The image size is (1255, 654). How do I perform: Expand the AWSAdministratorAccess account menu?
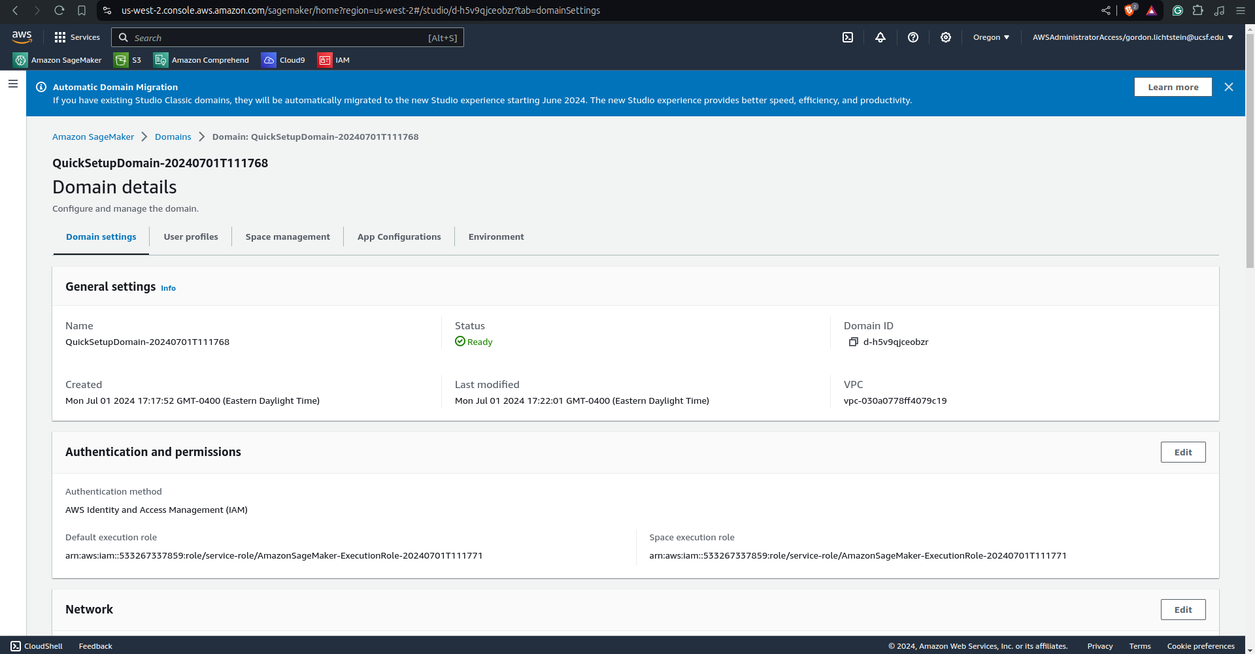pyautogui.click(x=1133, y=37)
